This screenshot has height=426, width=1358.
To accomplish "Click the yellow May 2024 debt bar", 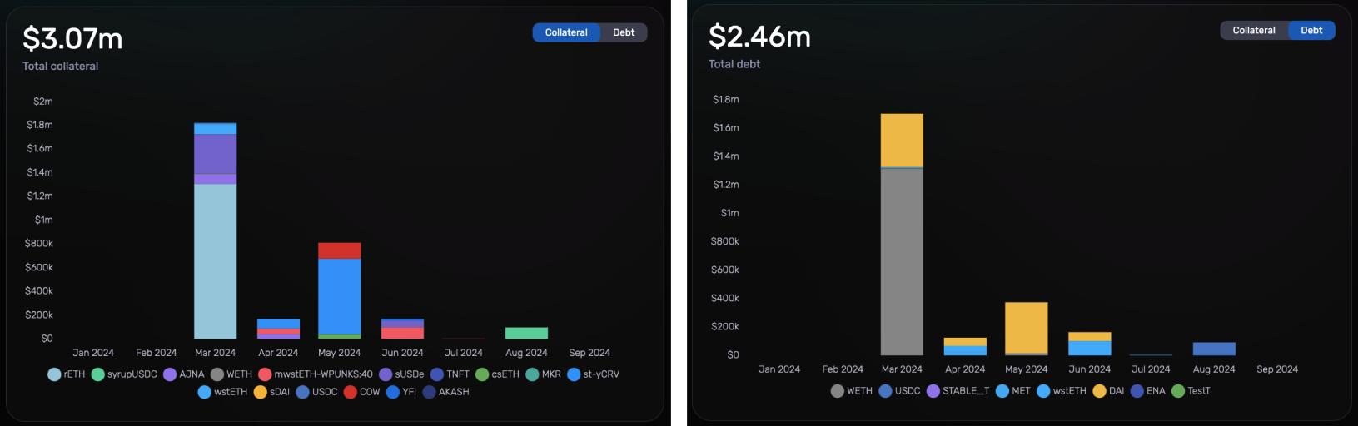I will pos(1027,328).
